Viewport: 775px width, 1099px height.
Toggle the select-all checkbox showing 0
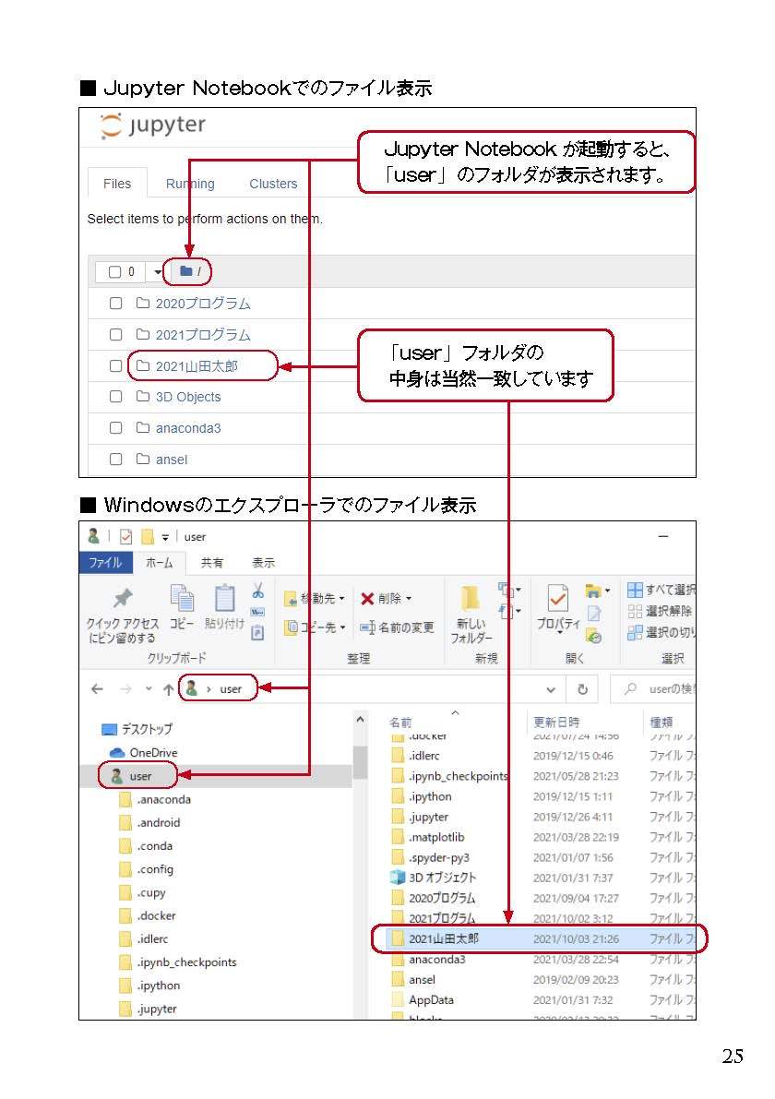click(x=115, y=272)
